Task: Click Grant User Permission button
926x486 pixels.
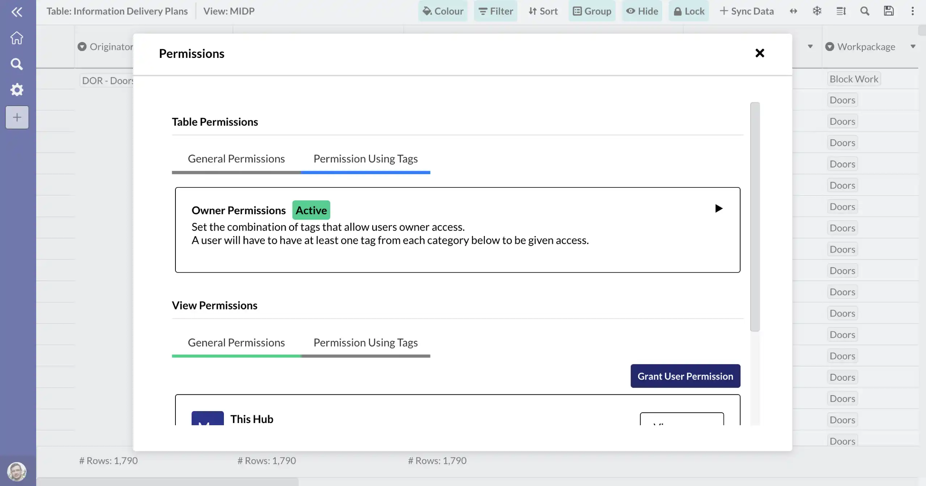Action: pyautogui.click(x=685, y=376)
